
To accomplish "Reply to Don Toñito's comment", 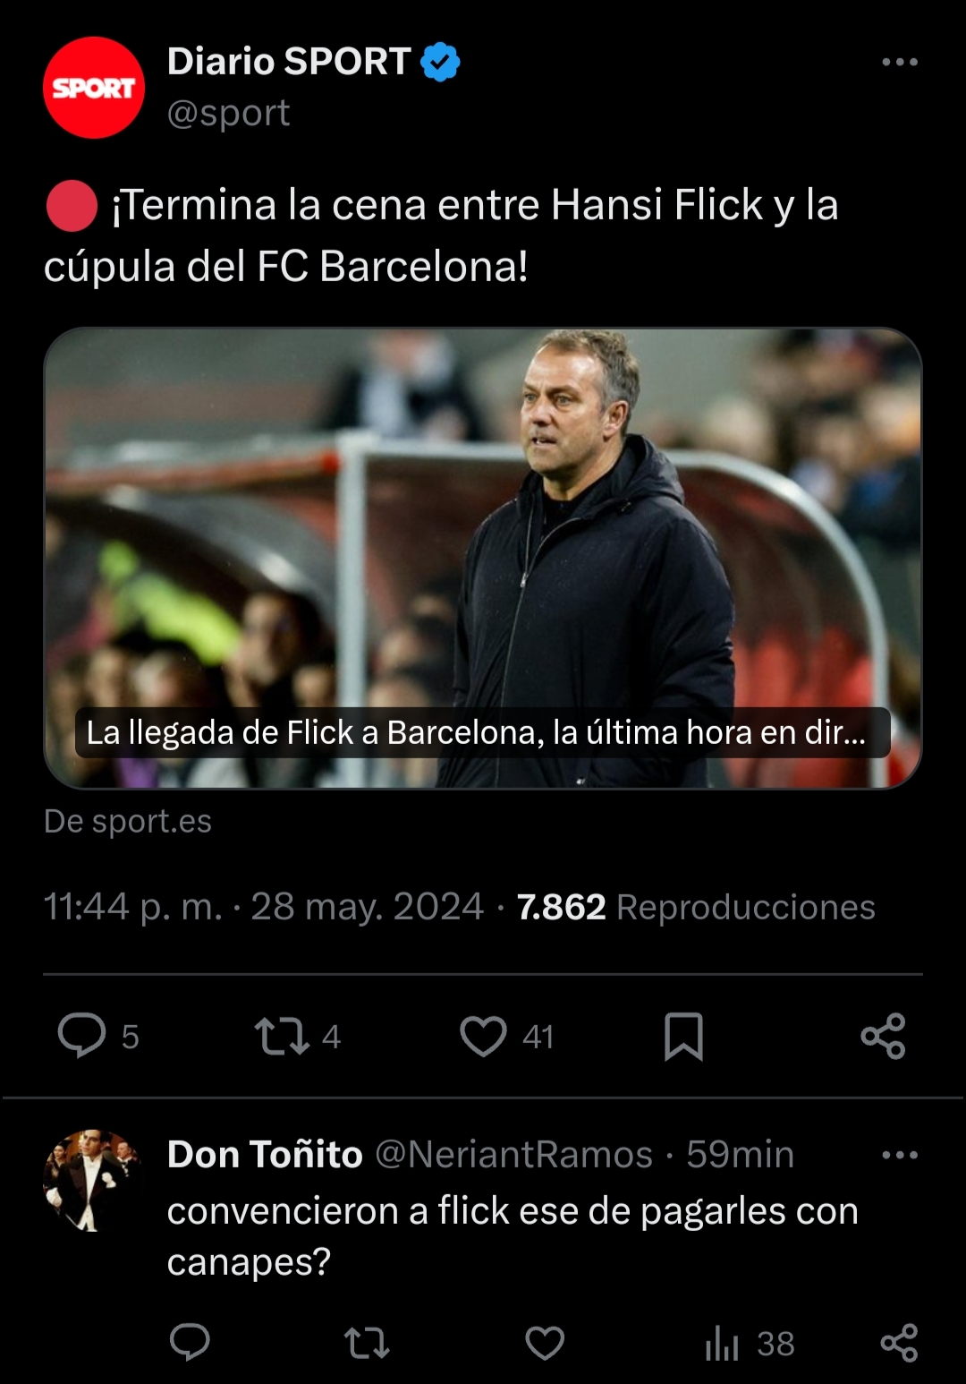I will click(190, 1343).
